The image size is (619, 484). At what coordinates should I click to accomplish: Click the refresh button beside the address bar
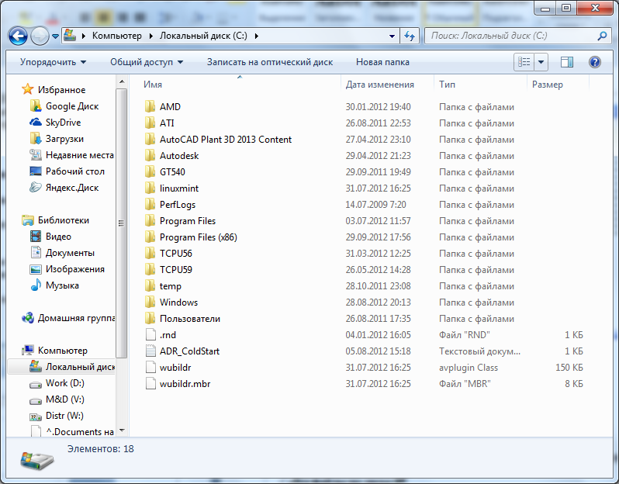pos(410,36)
